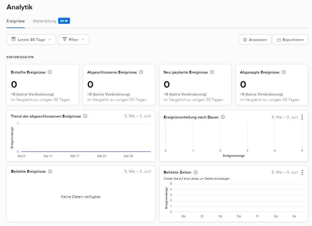This screenshot has height=226, width=312.
Task: Open three-dot menu of Beliebte Zeiten
Action: coord(302,172)
